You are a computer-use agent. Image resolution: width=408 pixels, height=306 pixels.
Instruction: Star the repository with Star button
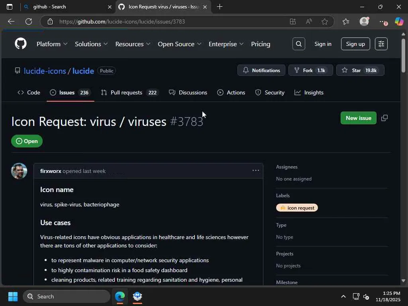tap(360, 70)
